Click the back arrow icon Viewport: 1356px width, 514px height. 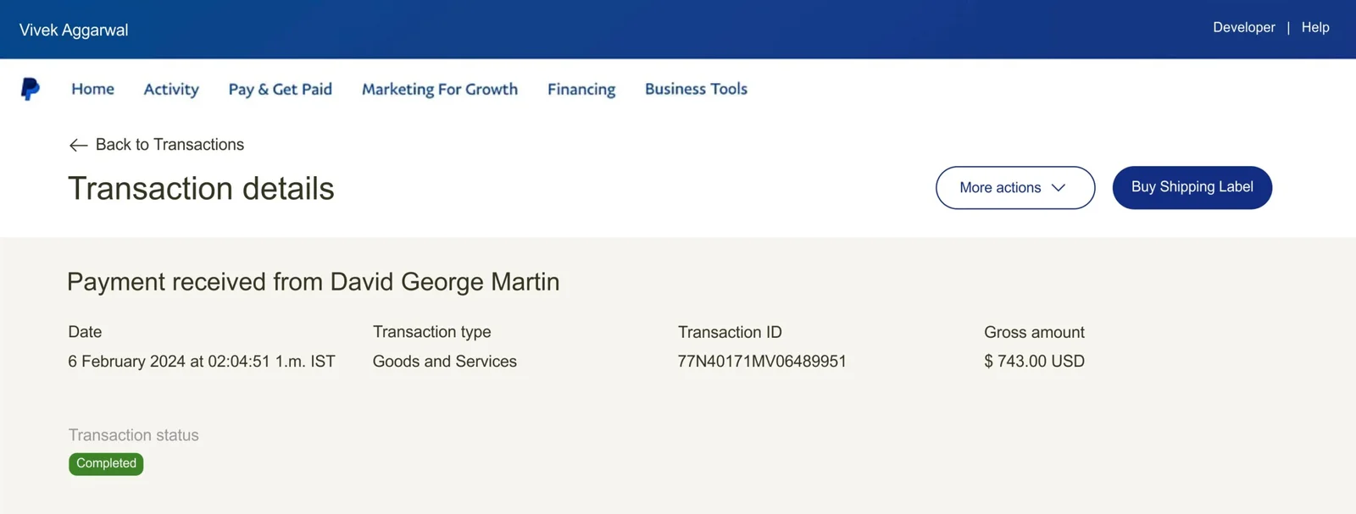pyautogui.click(x=78, y=146)
